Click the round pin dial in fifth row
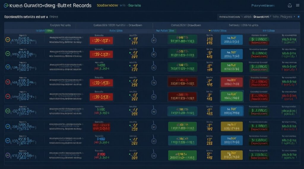The height and width of the screenshot is (169, 304). [154, 97]
